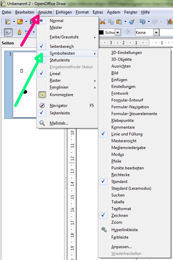Open the Format menu

pos(82,12)
